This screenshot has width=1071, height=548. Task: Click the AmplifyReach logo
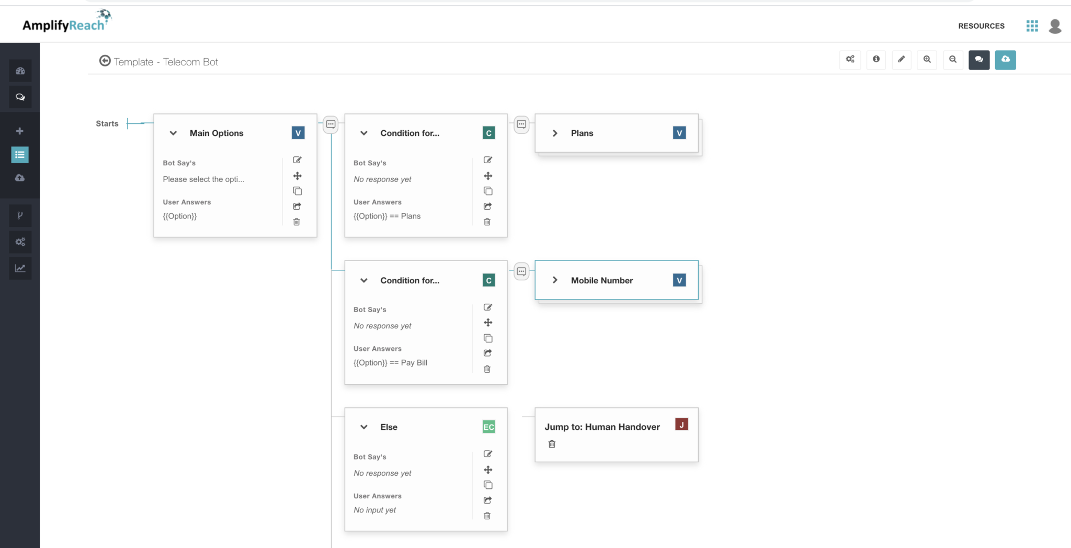(x=66, y=21)
